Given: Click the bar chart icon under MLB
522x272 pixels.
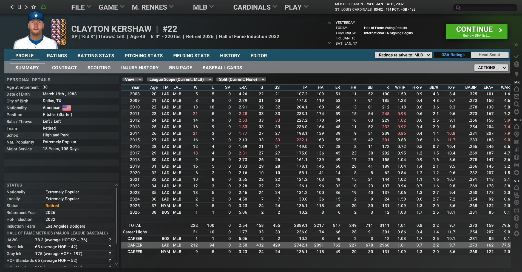Looking at the screenshot, I should pyautogui.click(x=517, y=150).
